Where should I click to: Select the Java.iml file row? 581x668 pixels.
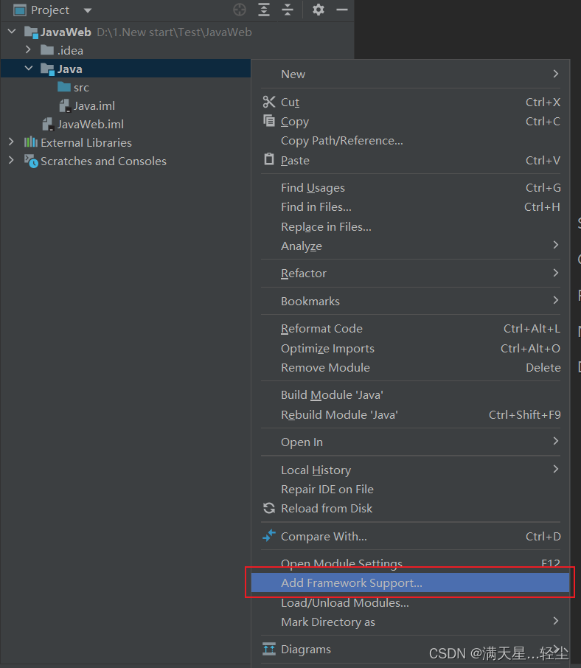125,105
